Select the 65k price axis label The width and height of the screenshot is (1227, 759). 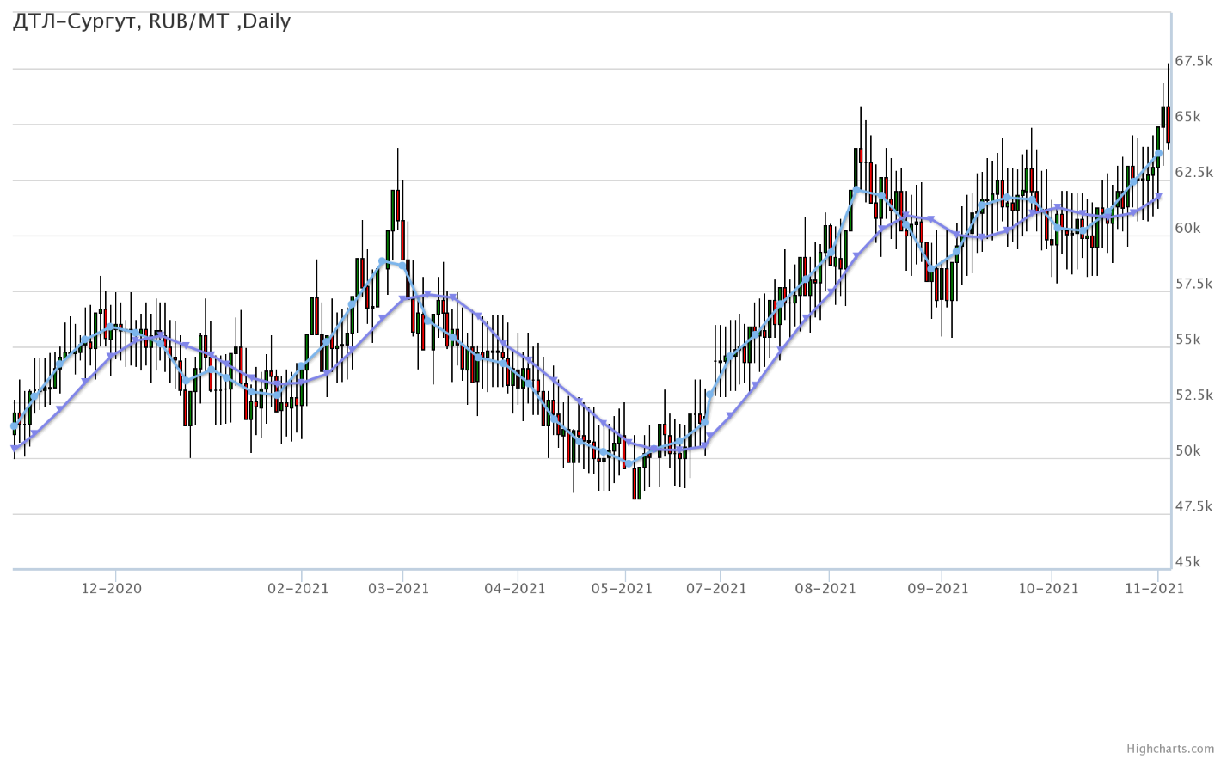click(x=1187, y=117)
